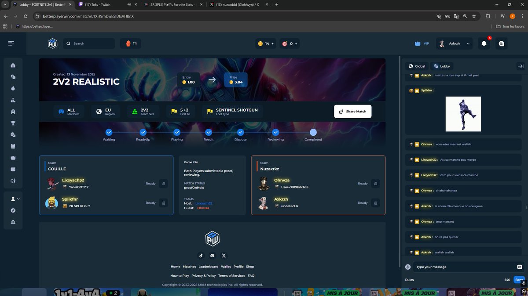Click the target balance showing 0
This screenshot has height=296, width=528.
point(290,43)
